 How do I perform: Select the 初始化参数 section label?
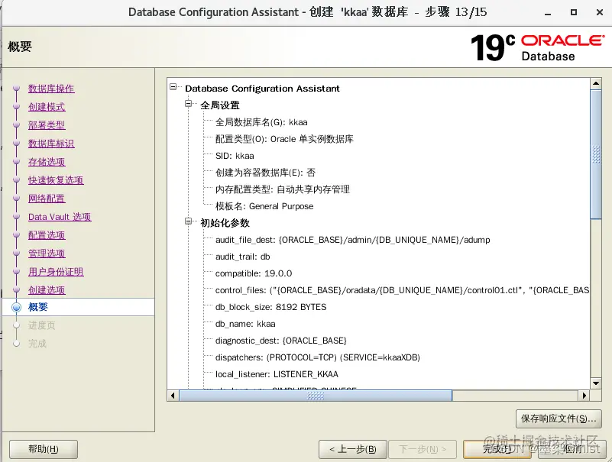[x=225, y=223]
